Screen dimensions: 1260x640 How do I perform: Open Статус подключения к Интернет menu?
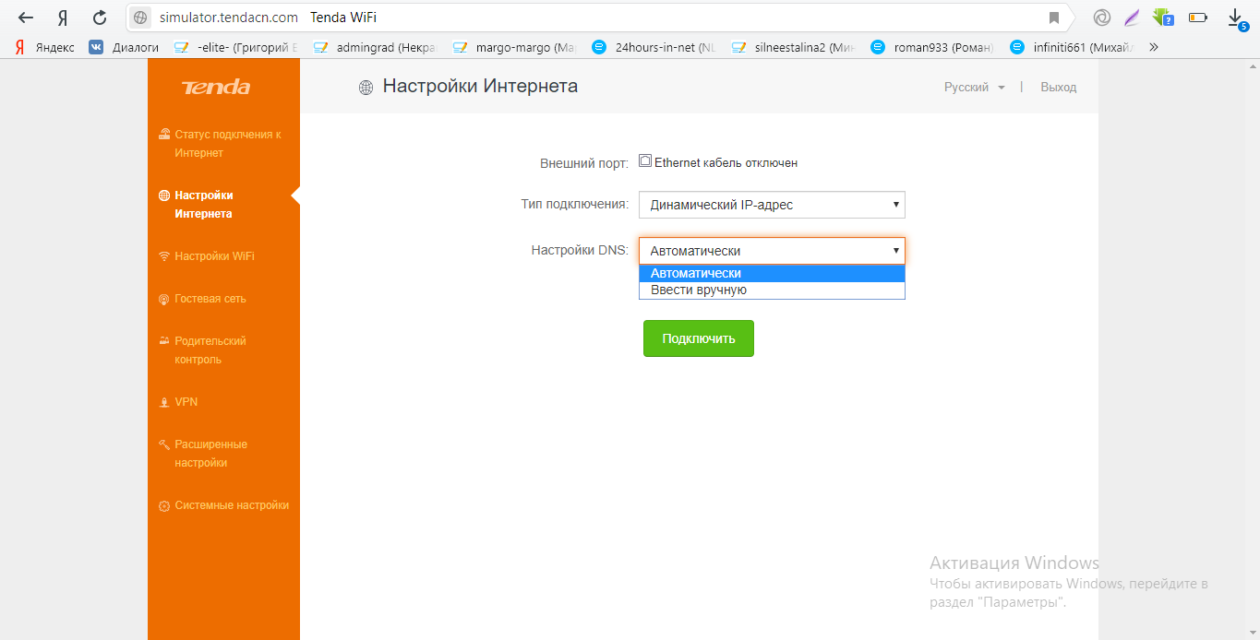[227, 144]
